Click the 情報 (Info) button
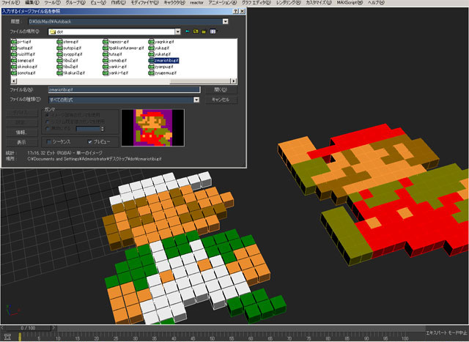Image resolution: width=469 pixels, height=342 pixels. coord(21,132)
